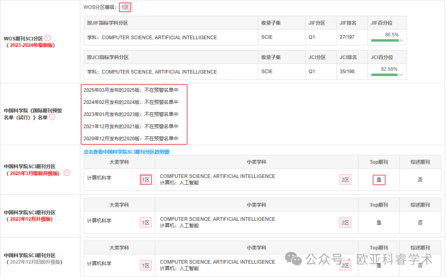Click the 2023年12月升级版 red label
Viewport: 447px width, 277px height.
tap(30, 219)
